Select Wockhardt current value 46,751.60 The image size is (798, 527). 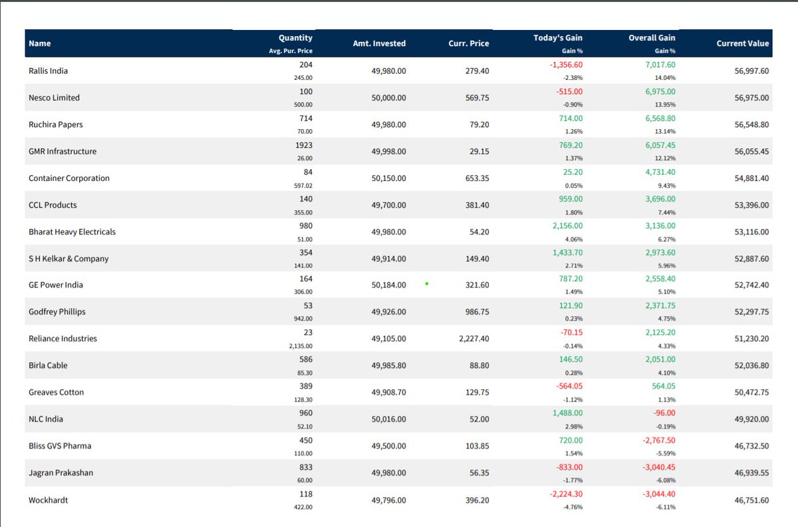point(751,500)
